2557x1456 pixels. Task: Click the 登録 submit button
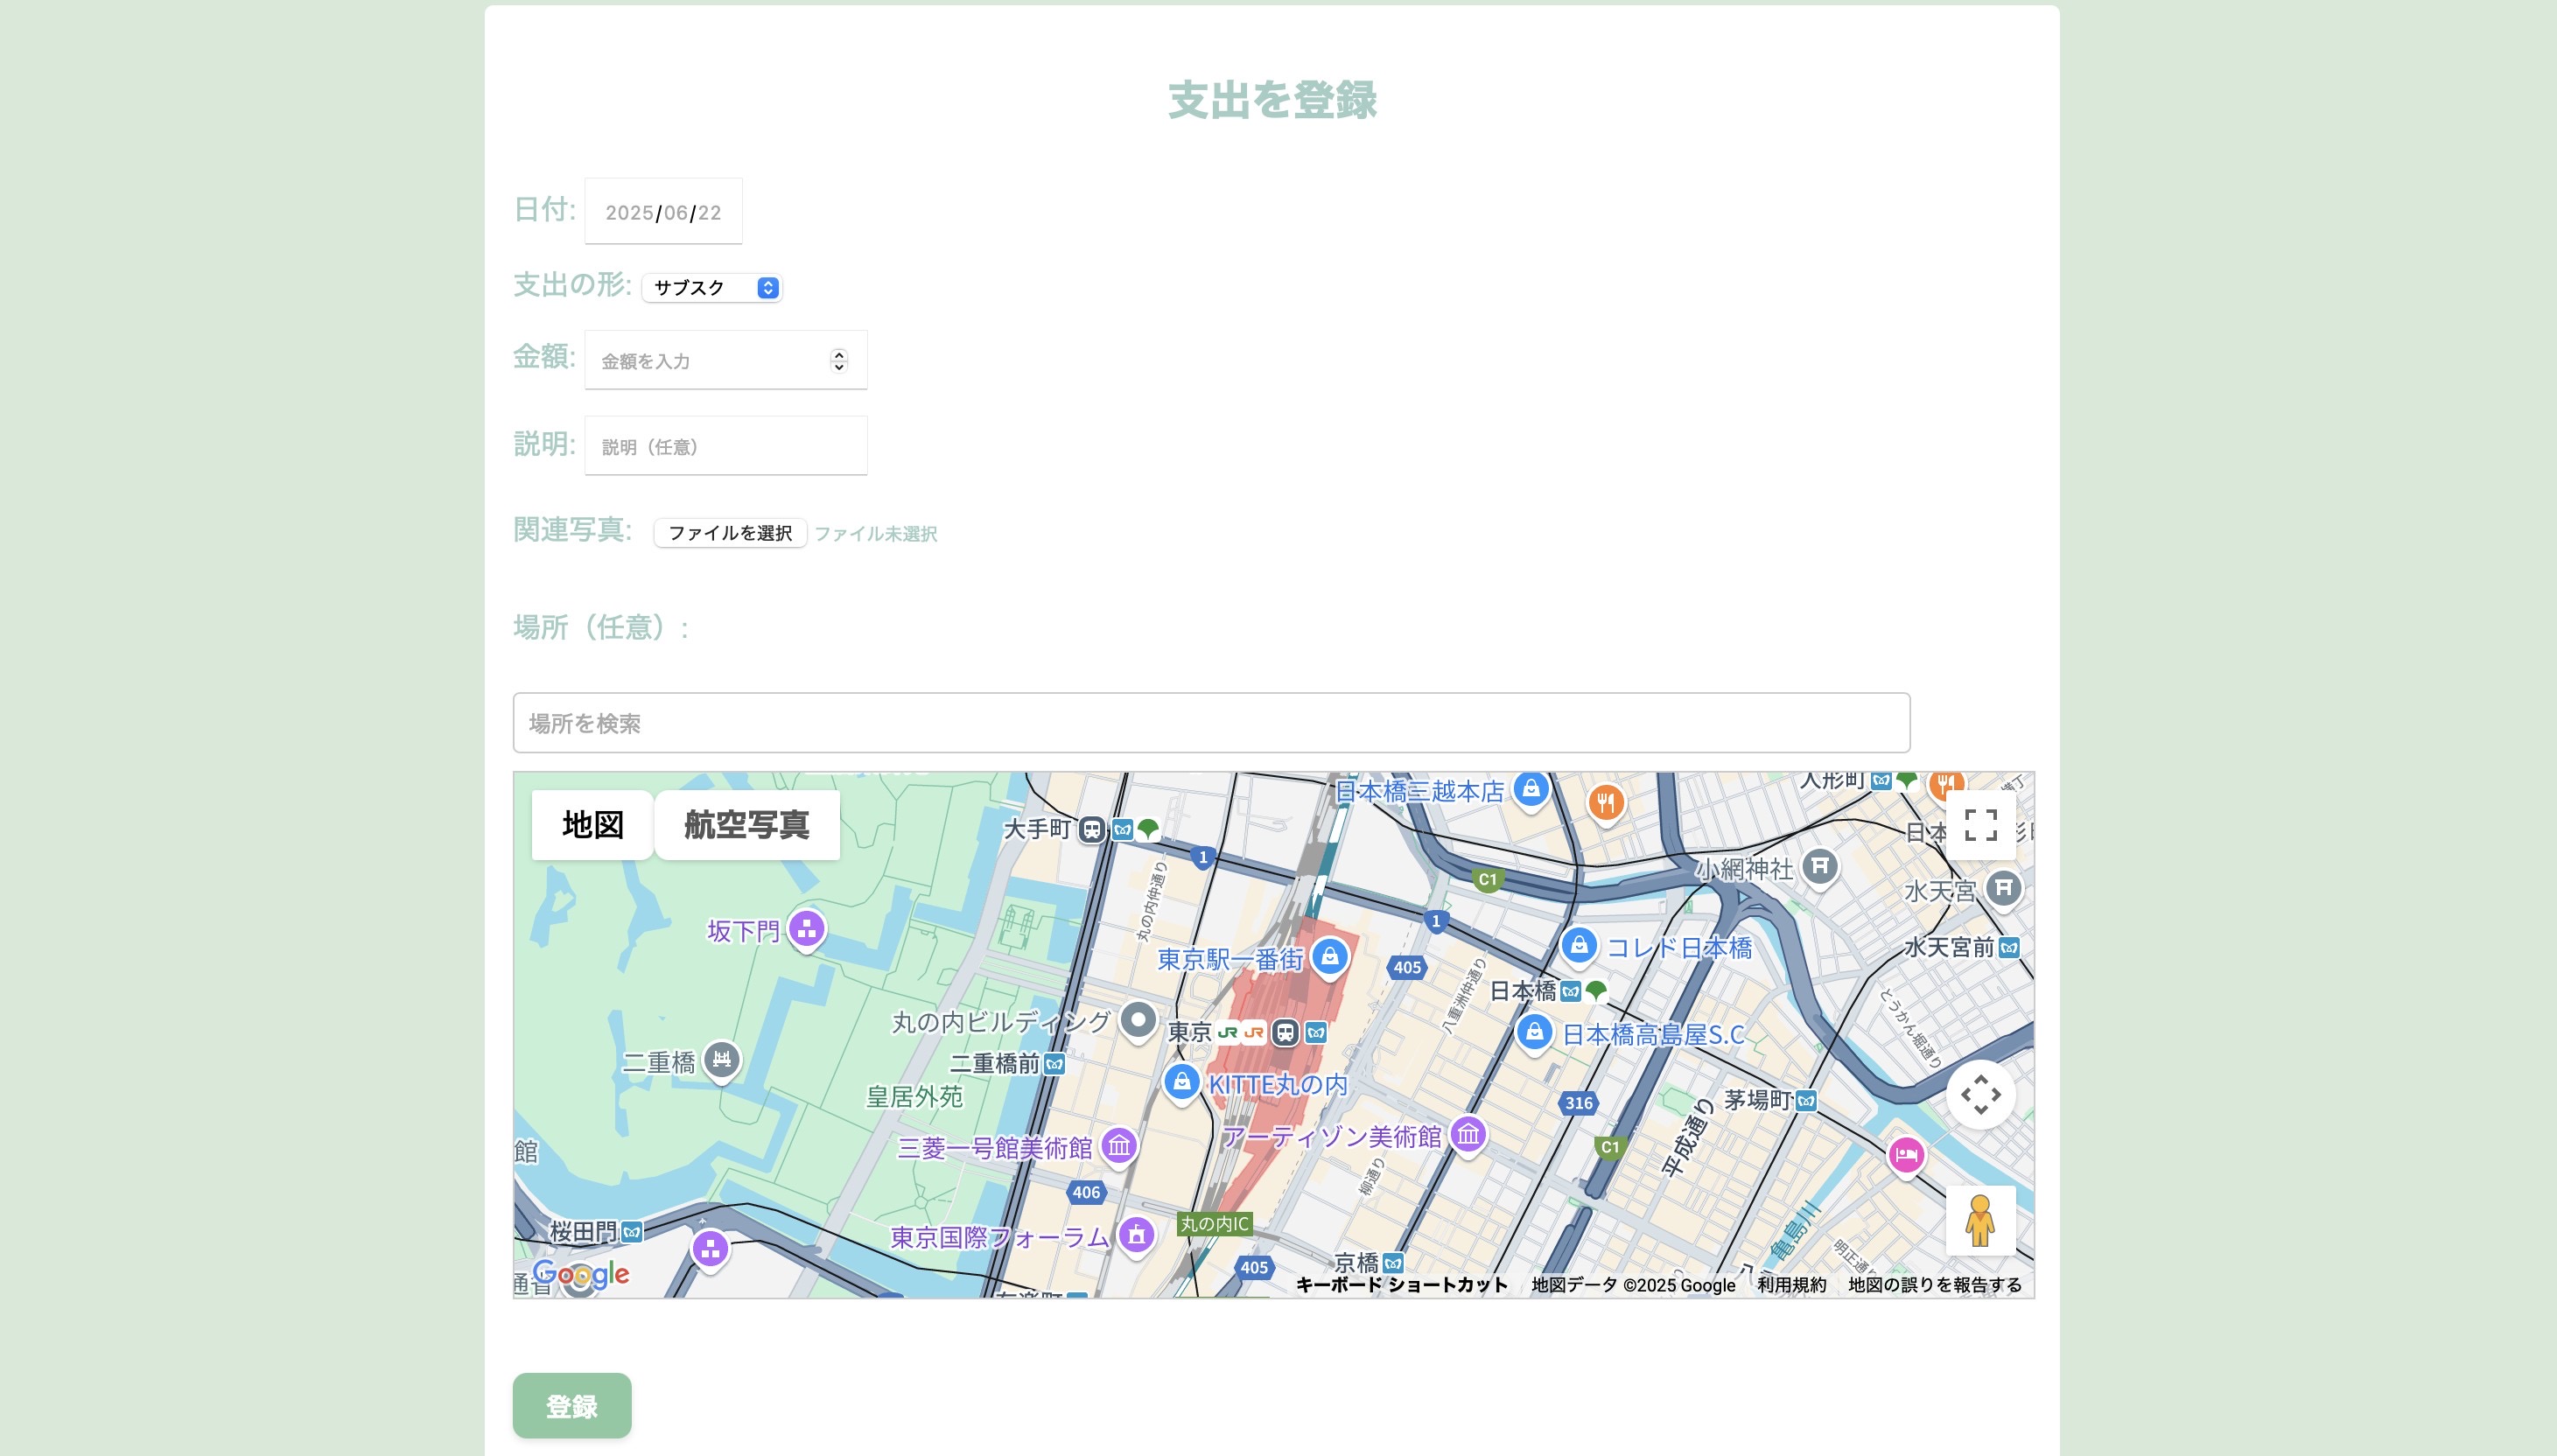572,1406
